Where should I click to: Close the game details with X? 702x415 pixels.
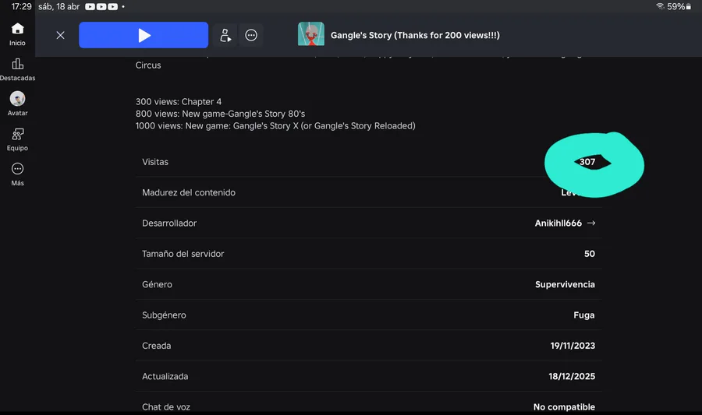[x=60, y=35]
